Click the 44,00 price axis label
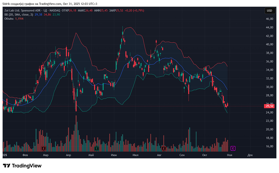This screenshot has width=279, height=173. [x=270, y=27]
